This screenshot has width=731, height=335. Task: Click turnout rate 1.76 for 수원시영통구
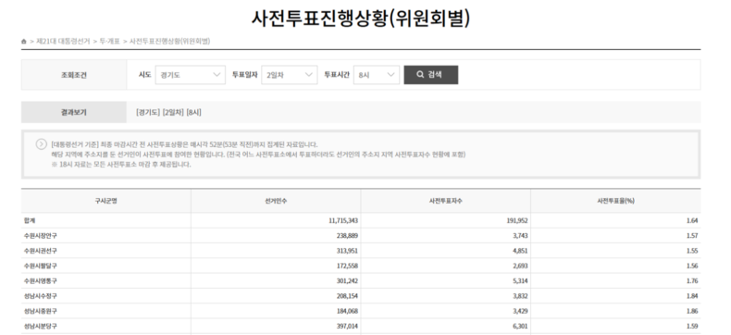(692, 281)
